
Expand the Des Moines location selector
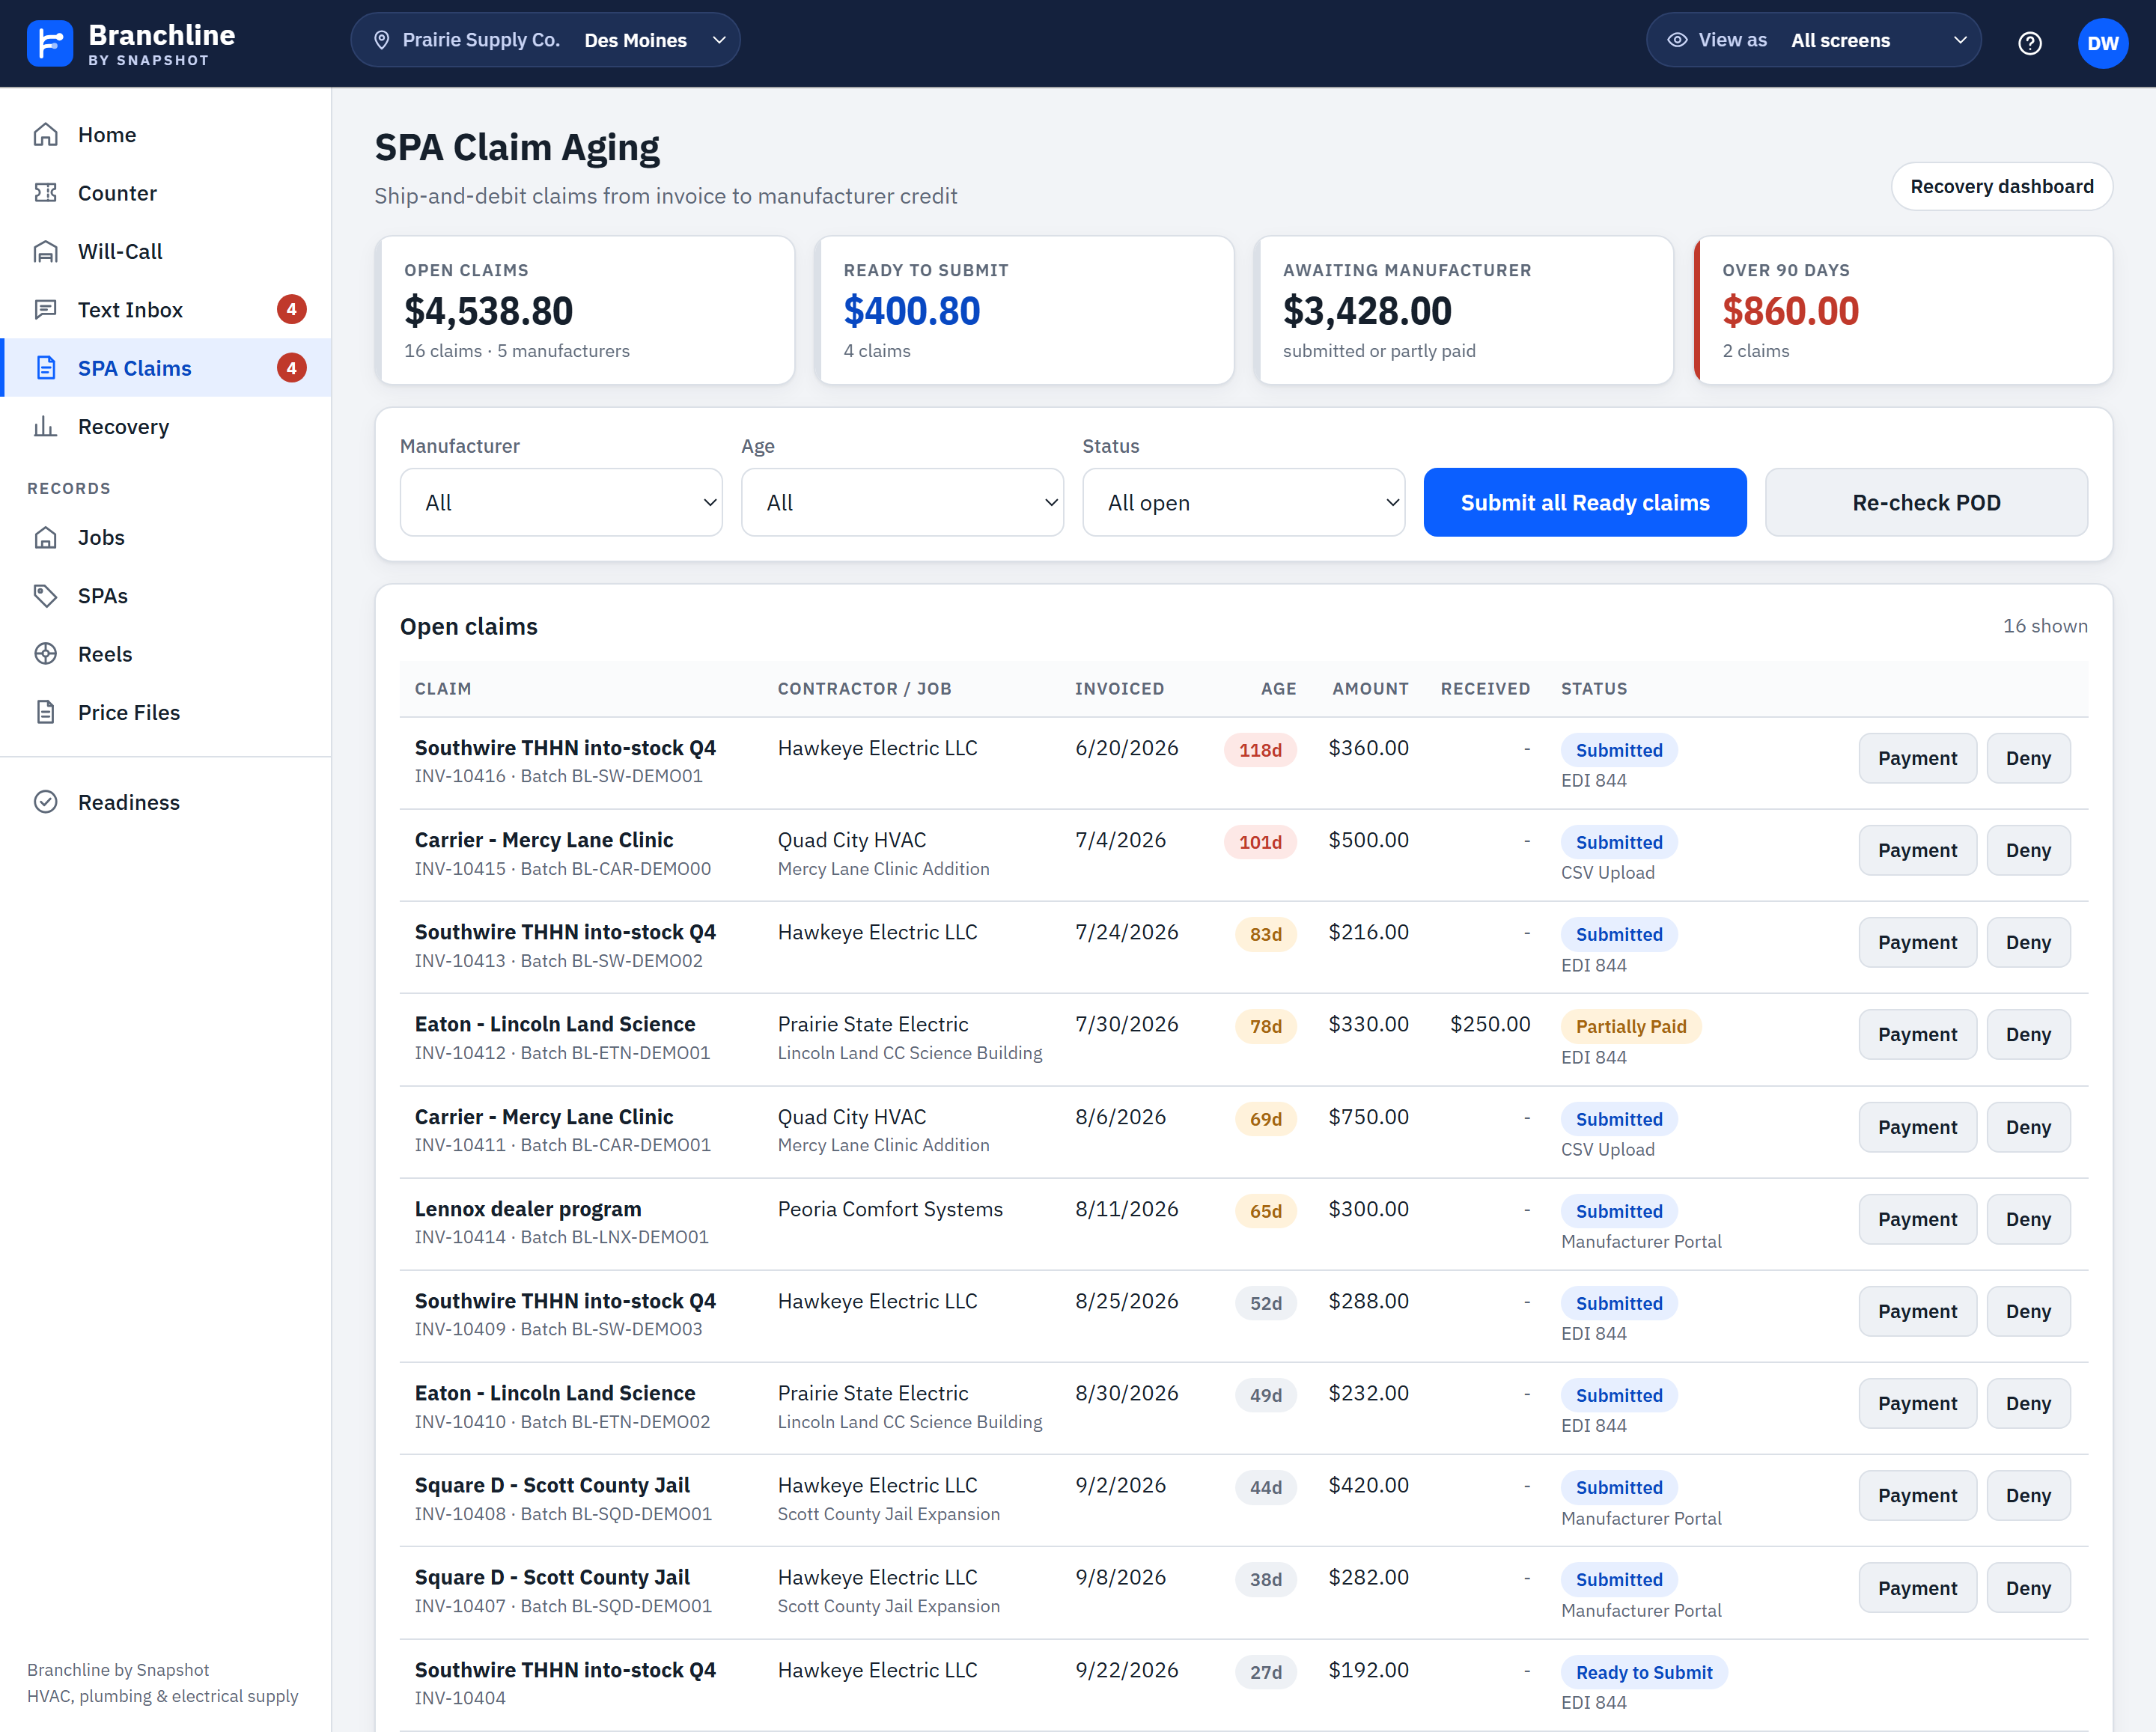point(545,40)
